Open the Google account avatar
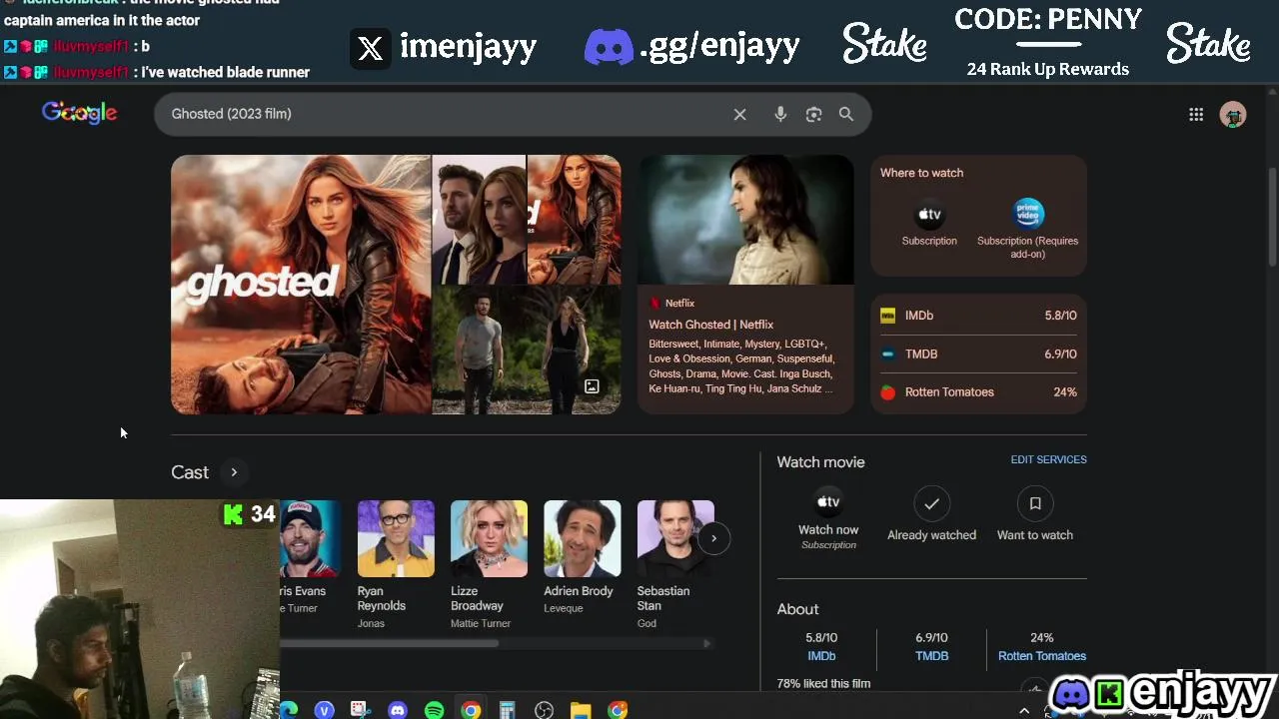Viewport: 1279px width, 719px height. click(x=1233, y=115)
